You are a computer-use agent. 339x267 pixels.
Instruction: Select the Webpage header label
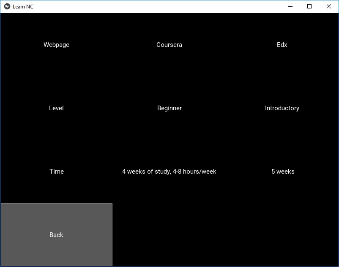(x=56, y=45)
